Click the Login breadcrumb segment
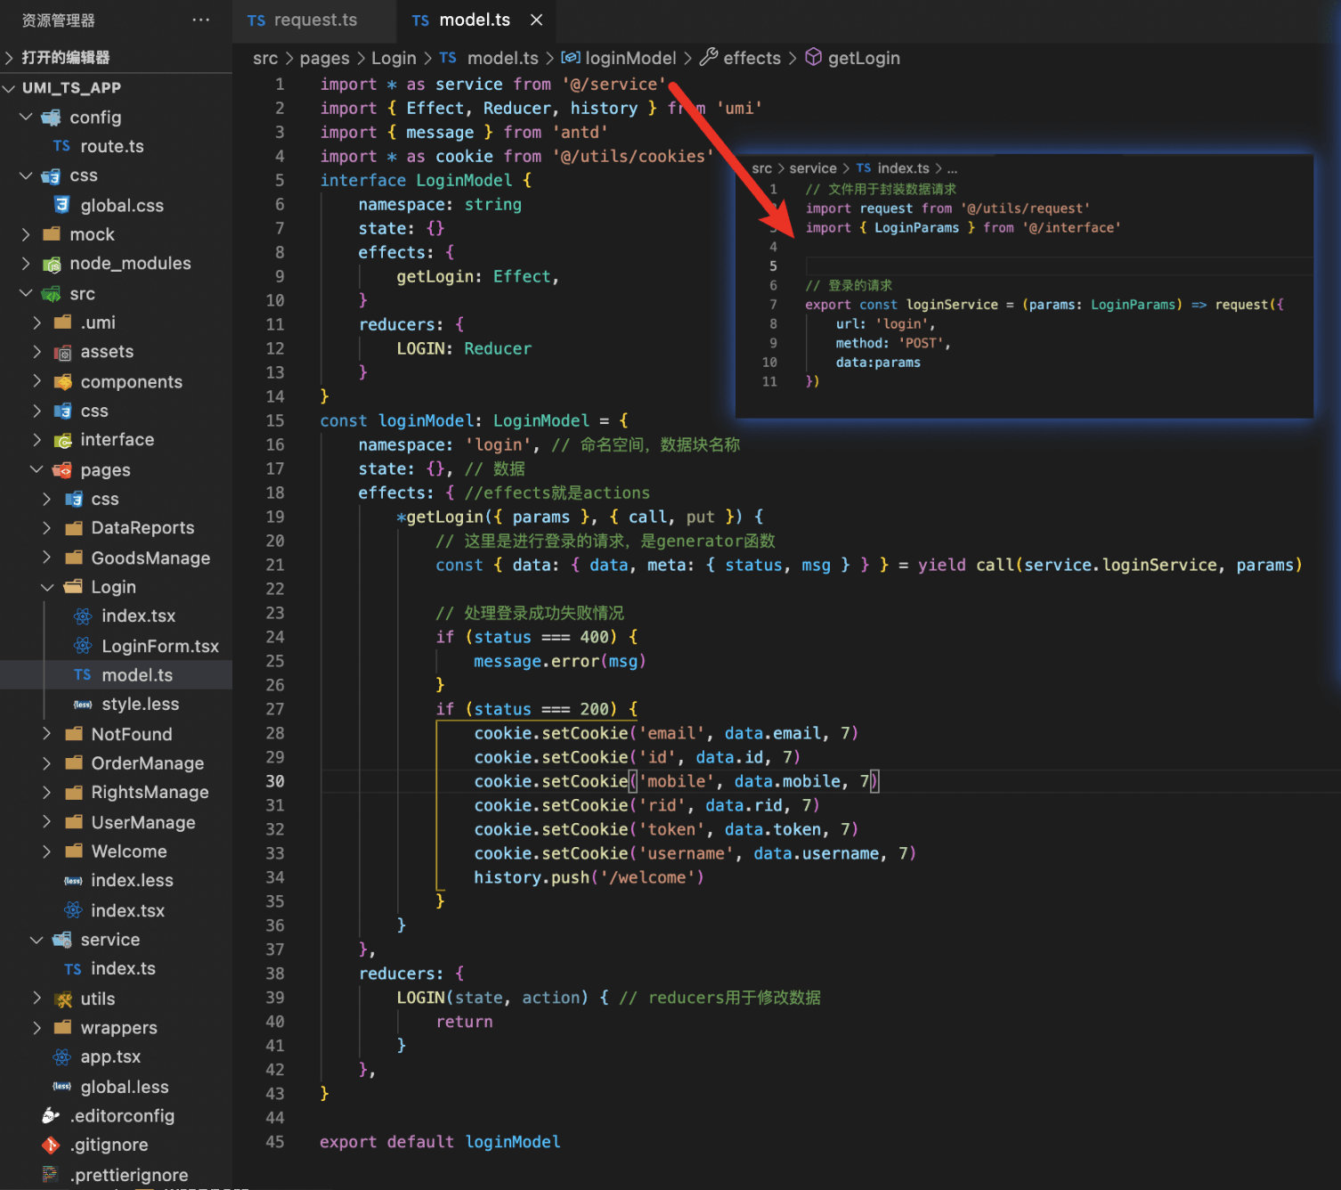Screen dimensions: 1341x1190 (394, 58)
